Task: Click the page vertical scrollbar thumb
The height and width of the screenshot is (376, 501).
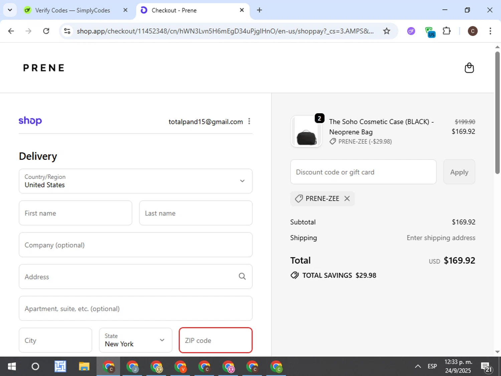Action: tap(497, 113)
